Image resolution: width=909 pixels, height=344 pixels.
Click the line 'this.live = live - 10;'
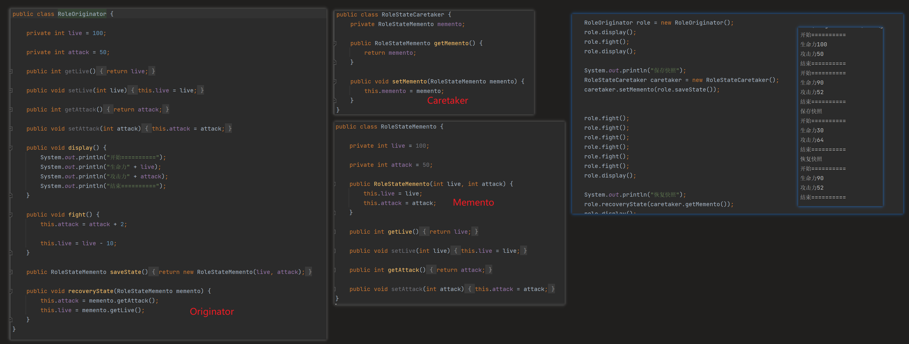tap(78, 243)
